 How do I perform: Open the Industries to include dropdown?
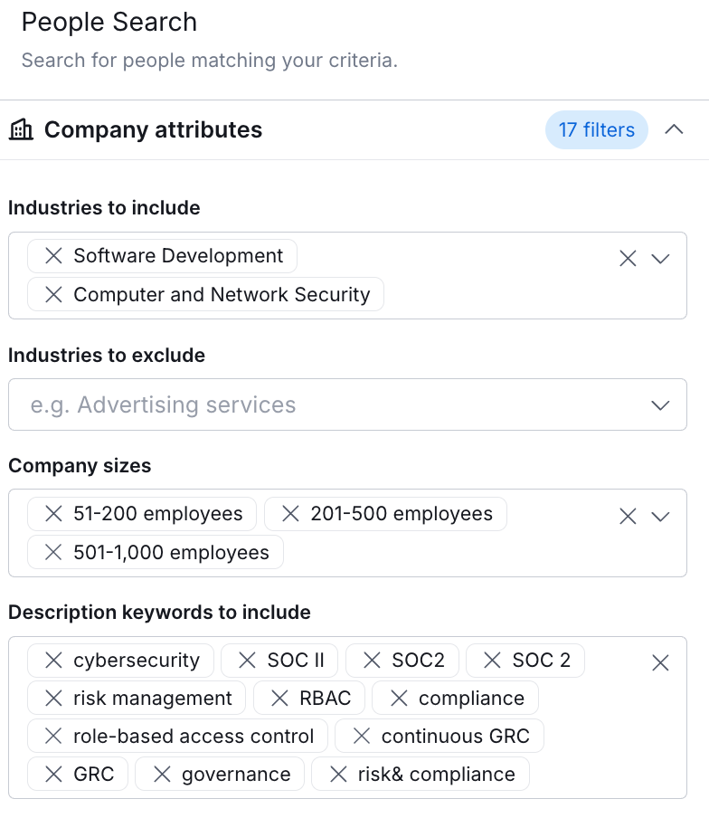point(660,259)
